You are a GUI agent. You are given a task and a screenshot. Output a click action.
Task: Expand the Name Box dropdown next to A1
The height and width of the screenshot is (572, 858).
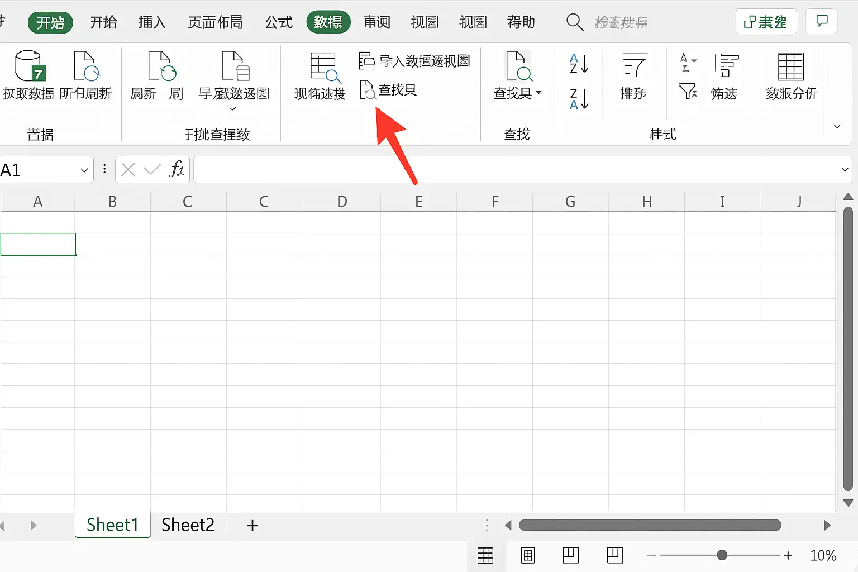84,170
